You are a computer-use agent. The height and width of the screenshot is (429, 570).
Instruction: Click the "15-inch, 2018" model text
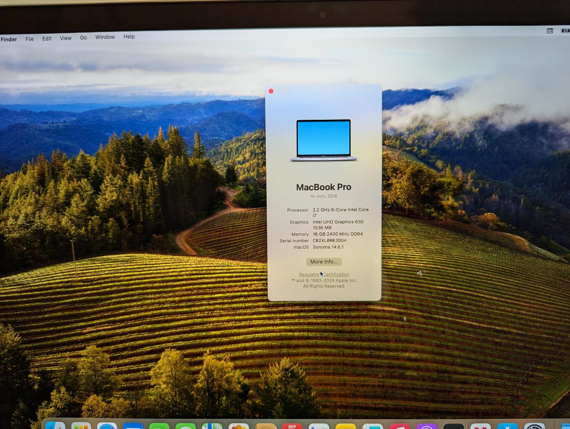[x=324, y=196]
